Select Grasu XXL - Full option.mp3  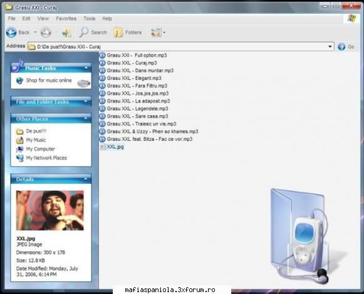click(137, 55)
